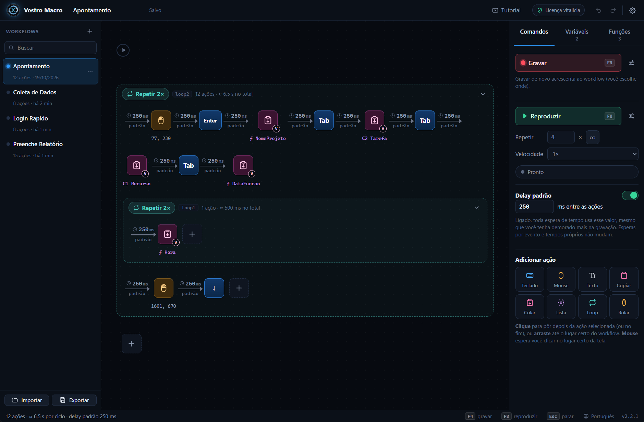Viewport: 644px width, 422px height.
Task: Click the Exportar button
Action: click(74, 400)
